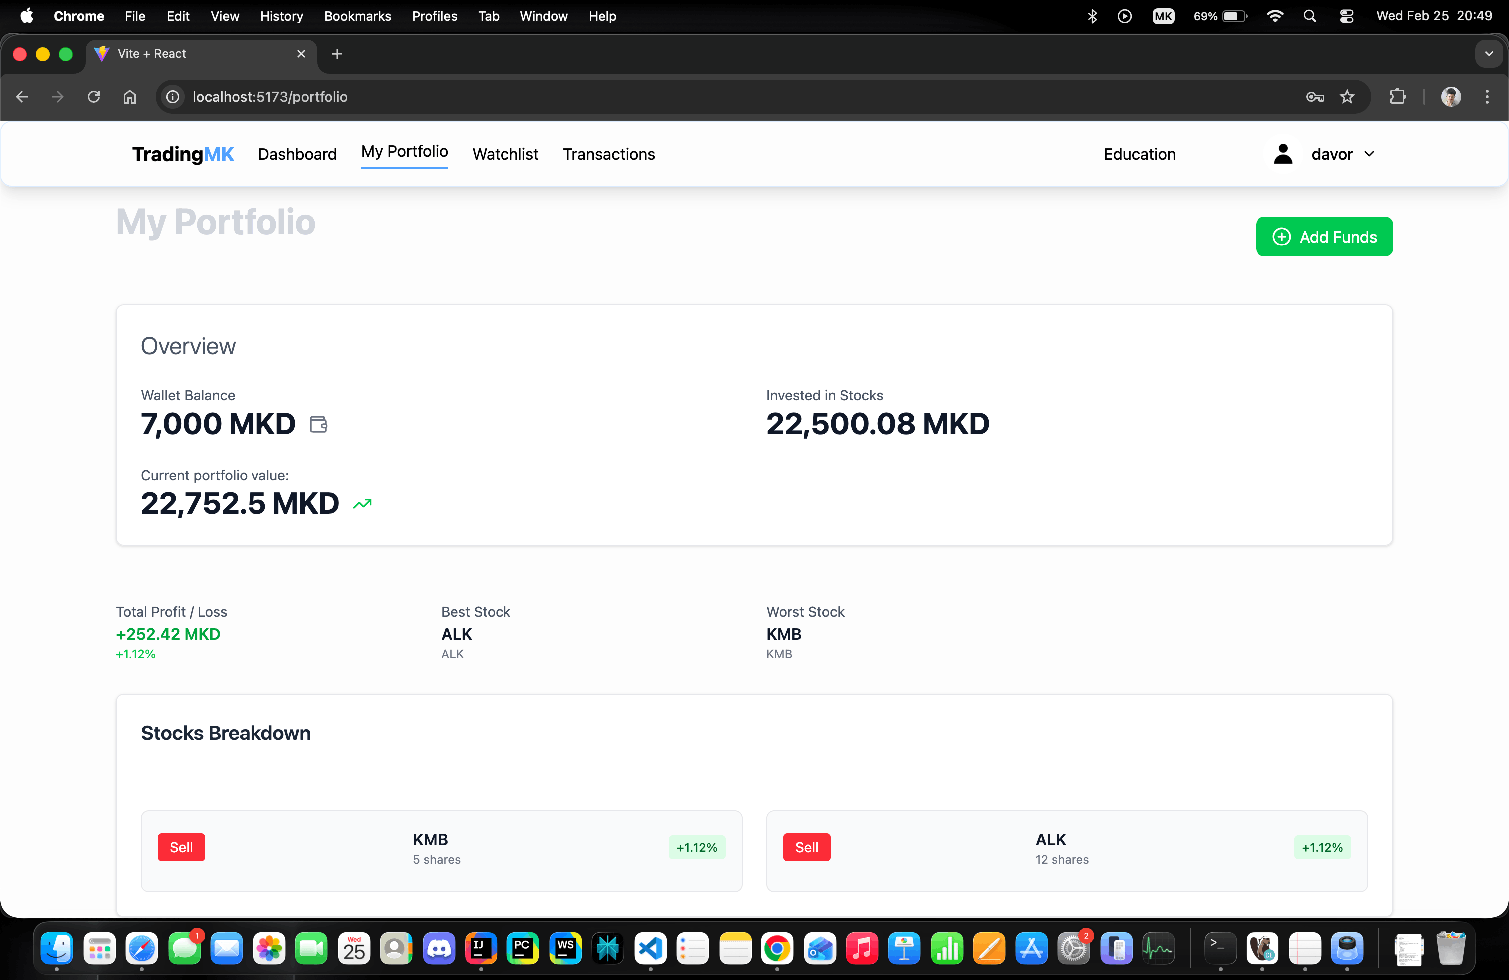Open the Education link
1509x980 pixels.
pos(1139,154)
